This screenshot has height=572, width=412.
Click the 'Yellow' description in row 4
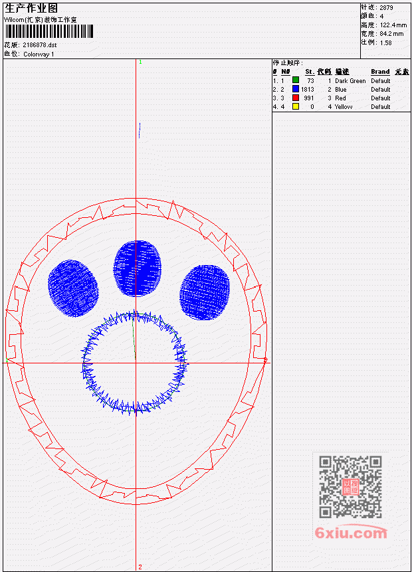point(344,107)
